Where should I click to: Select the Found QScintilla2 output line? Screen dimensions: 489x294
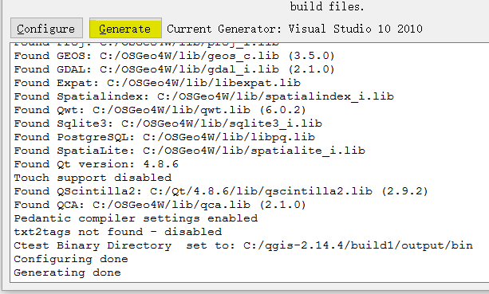click(221, 191)
